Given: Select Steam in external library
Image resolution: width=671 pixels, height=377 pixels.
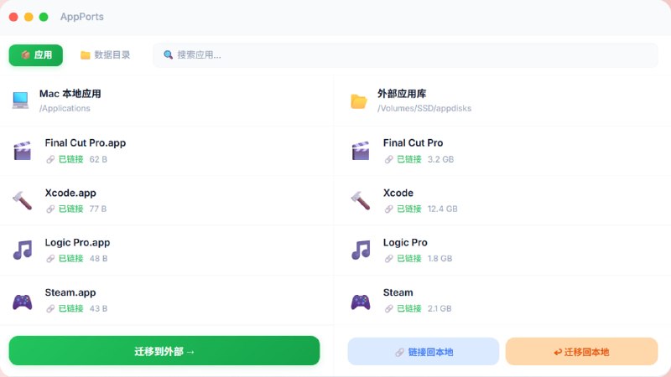Looking at the screenshot, I should point(398,292).
